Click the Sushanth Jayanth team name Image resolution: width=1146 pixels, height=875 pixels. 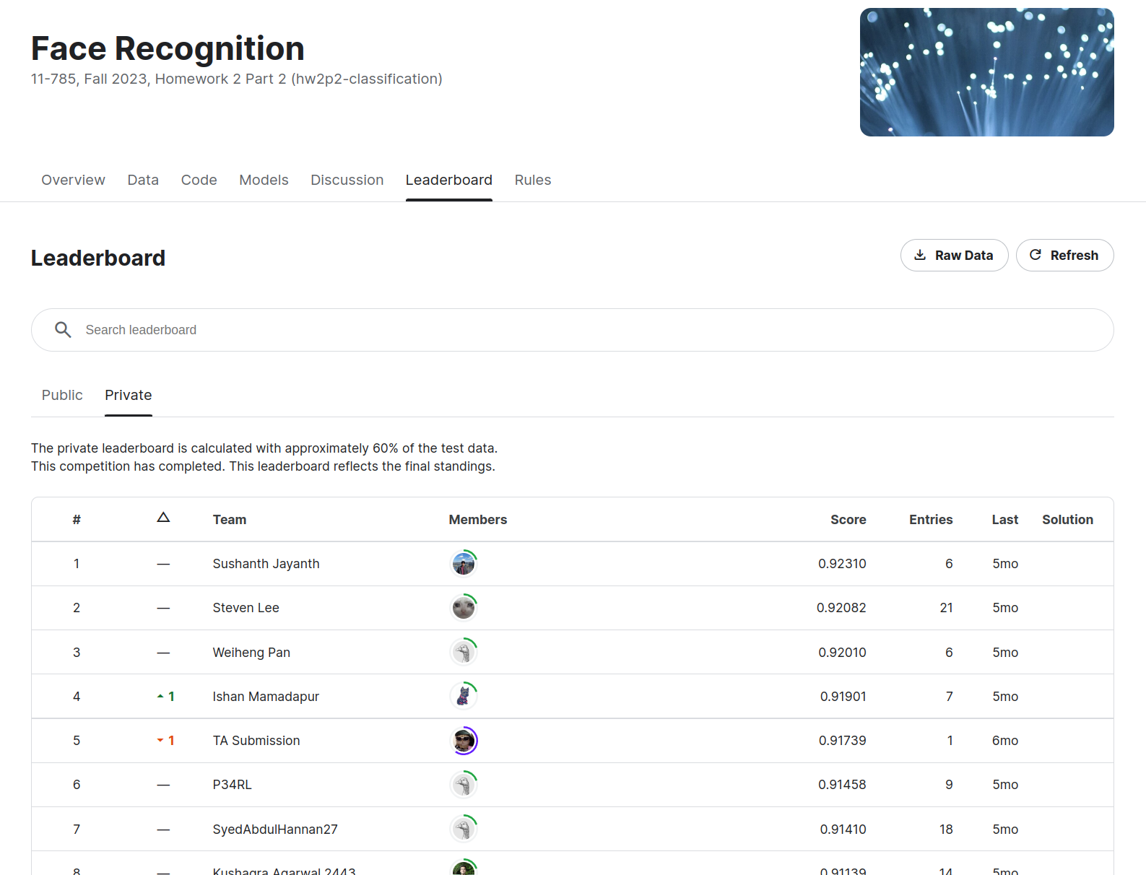point(266,564)
